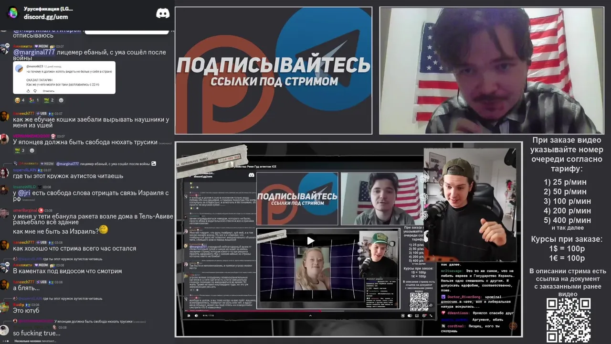
Task: Click the laughing emoji reaction with count 4
Action: coord(20,100)
